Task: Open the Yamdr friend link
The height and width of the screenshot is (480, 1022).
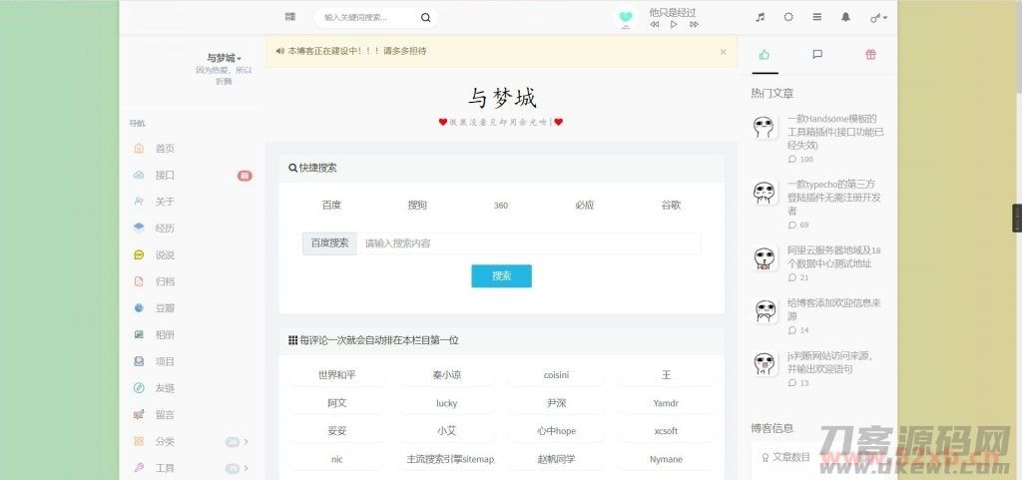Action: click(666, 403)
